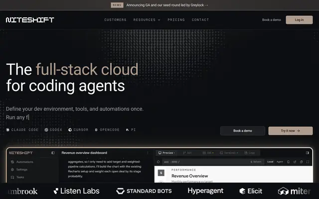Click the Miter cube logo
Image resolution: width=319 pixels, height=199 pixels.
pyautogui.click(x=283, y=191)
